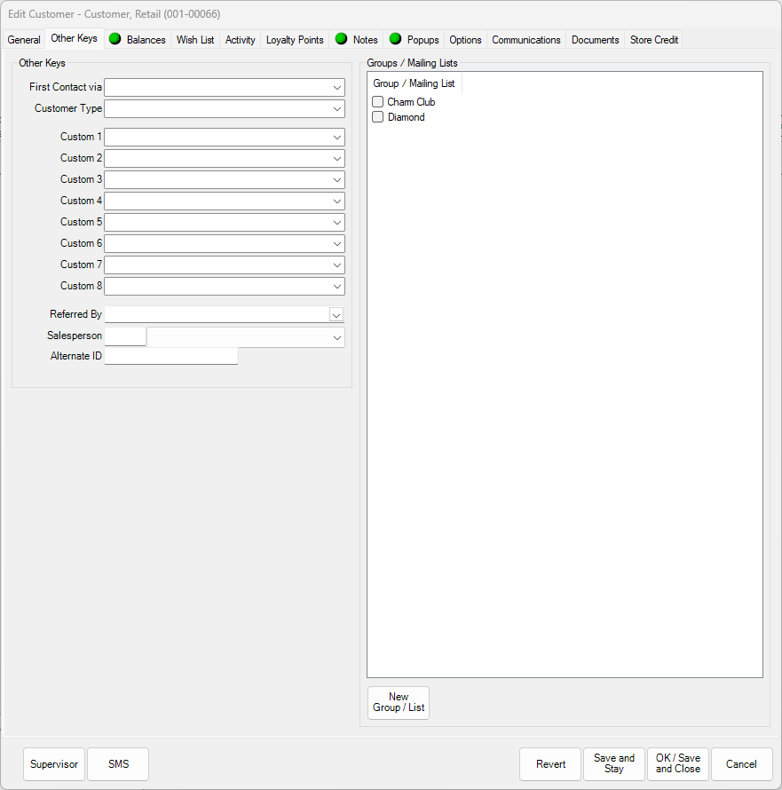Open the SMS dialog
This screenshot has width=782, height=790.
[117, 764]
